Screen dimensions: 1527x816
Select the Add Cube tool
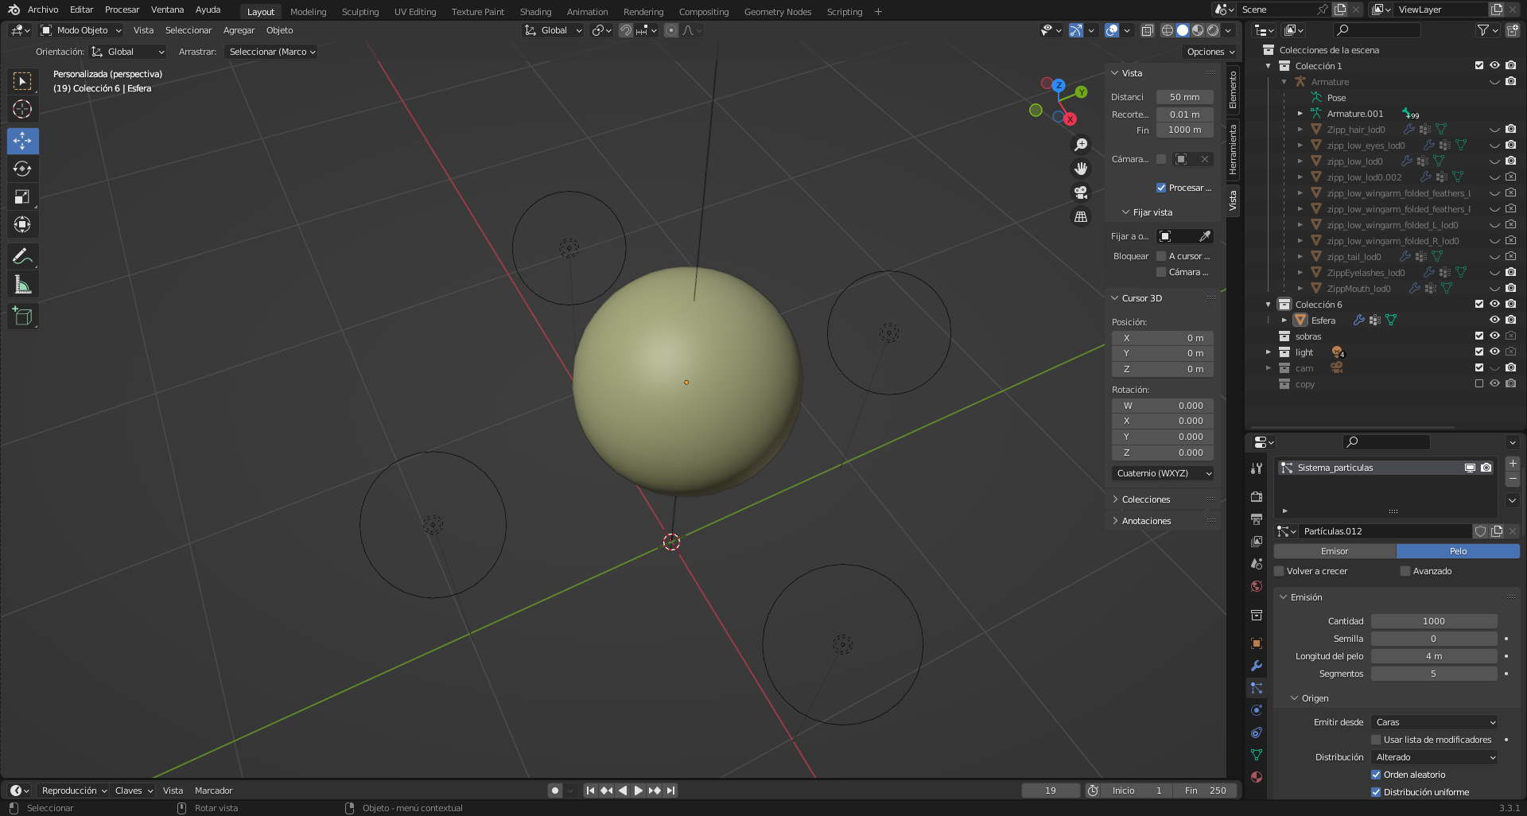(x=22, y=316)
